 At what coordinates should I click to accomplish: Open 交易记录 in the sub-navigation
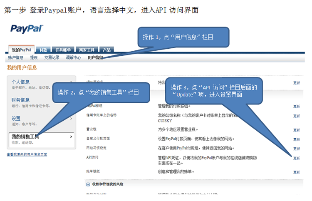point(52,58)
